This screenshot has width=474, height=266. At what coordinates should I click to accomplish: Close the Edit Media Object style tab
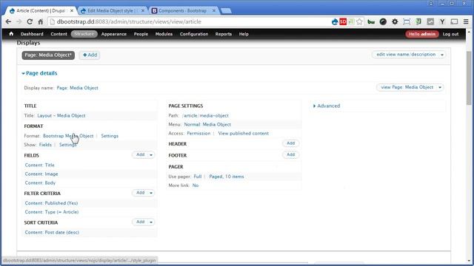tap(143, 10)
